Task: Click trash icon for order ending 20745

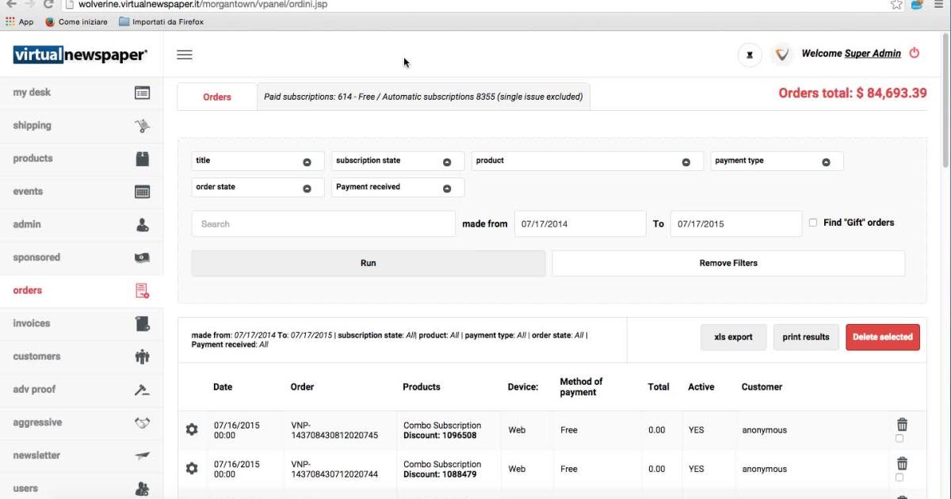Action: 902,425
